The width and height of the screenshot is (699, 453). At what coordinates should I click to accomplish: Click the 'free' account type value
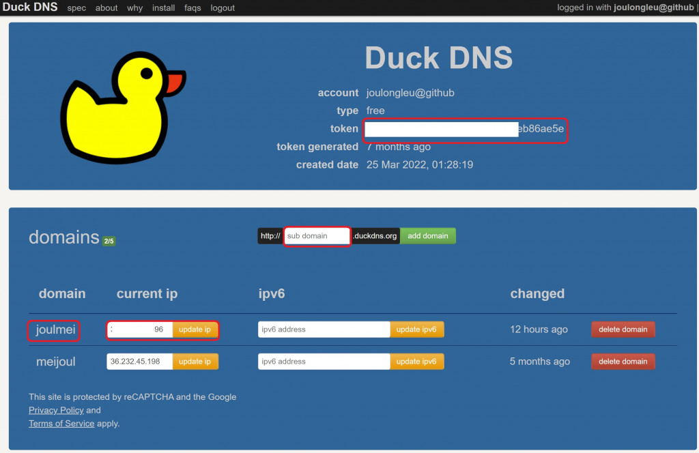point(375,111)
